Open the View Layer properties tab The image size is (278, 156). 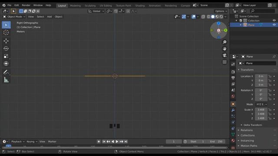click(x=233, y=84)
